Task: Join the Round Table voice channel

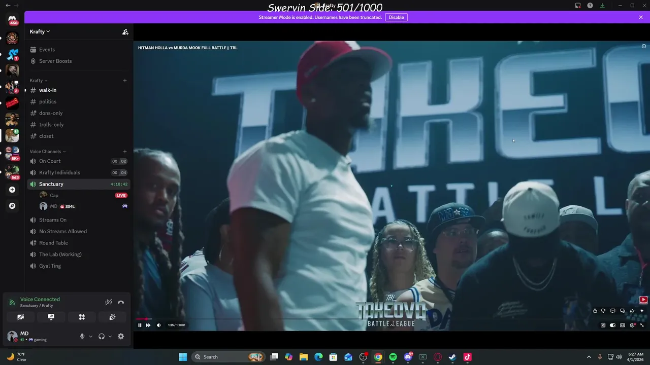Action: click(x=79, y=243)
